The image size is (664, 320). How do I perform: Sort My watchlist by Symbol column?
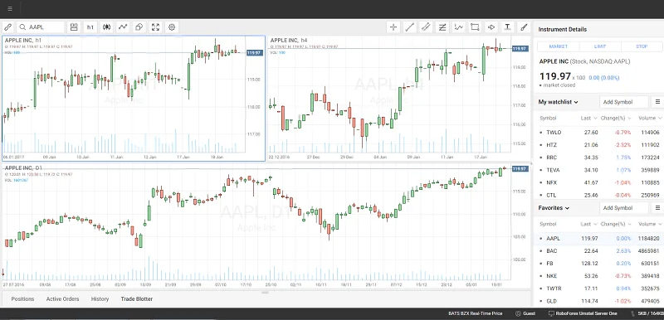tap(548, 118)
